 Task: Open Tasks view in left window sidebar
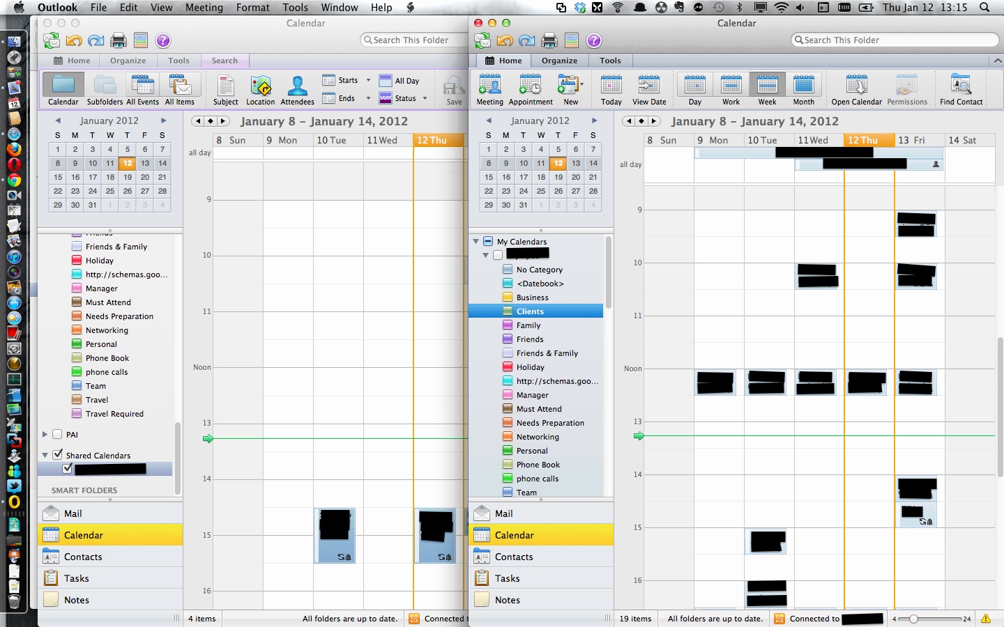tap(110, 578)
